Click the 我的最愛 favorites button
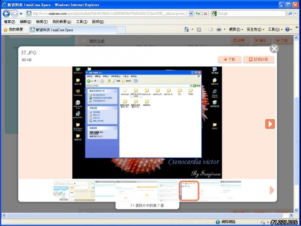The image size is (301, 226). pos(14,30)
